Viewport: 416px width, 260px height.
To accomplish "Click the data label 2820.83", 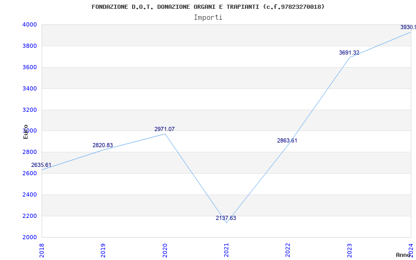I will [102, 145].
